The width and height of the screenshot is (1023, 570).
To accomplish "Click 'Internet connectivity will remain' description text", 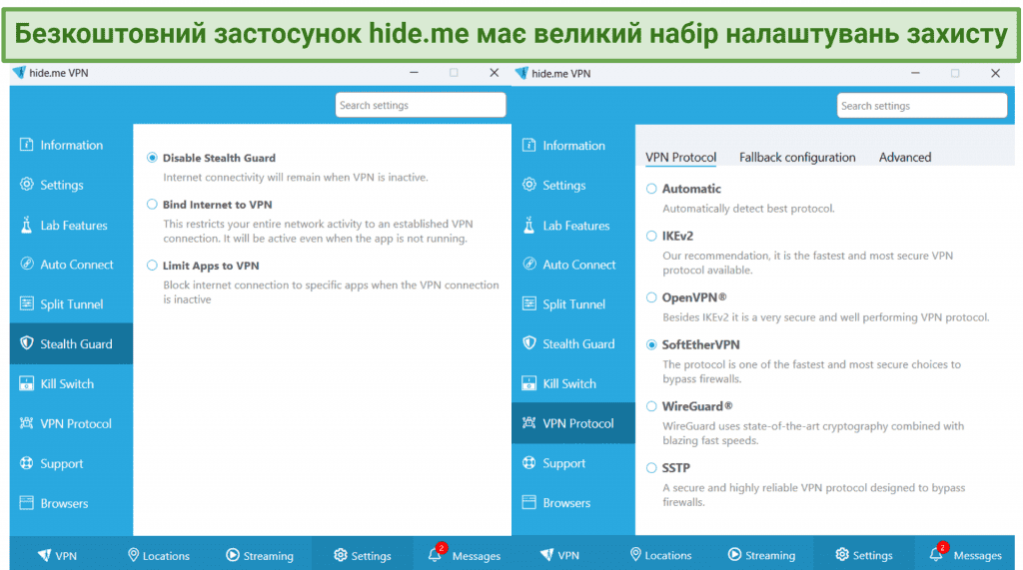I will coord(296,178).
